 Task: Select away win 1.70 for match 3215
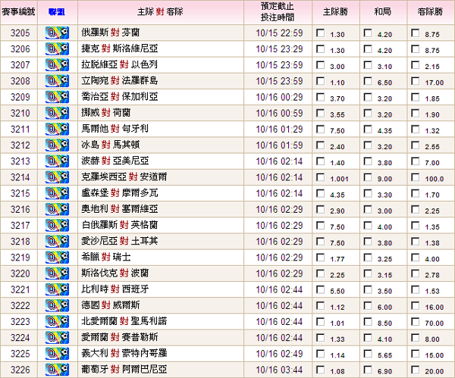click(416, 193)
